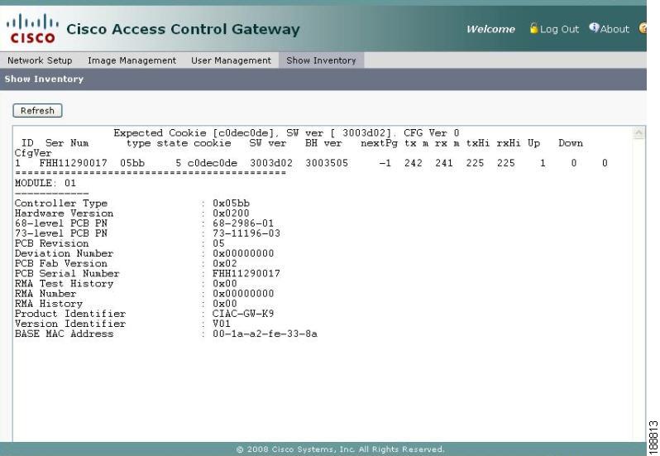Click the Cisco Access Control Gateway title

tap(183, 29)
